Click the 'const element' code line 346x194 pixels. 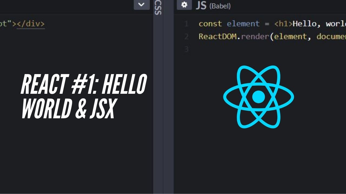[272, 24]
